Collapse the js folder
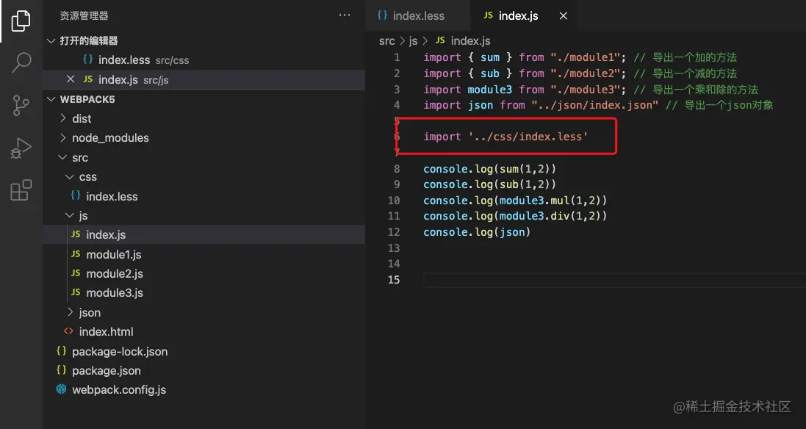806x429 pixels. coord(70,216)
